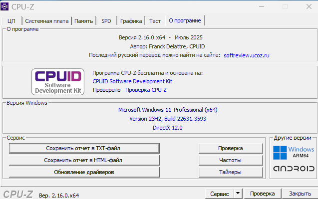This screenshot has width=318, height=199.
Task: Expand the Сервис dropdown arrow
Action: click(x=238, y=194)
